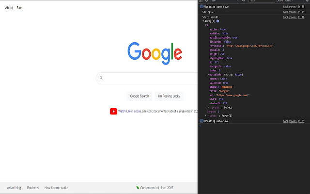Viewport: 310px width, 194px height.
Task: Open Carbon neutral since 2007 link
Action: point(157,188)
